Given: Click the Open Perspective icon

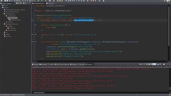Looking at the screenshot, I should 165,1.
